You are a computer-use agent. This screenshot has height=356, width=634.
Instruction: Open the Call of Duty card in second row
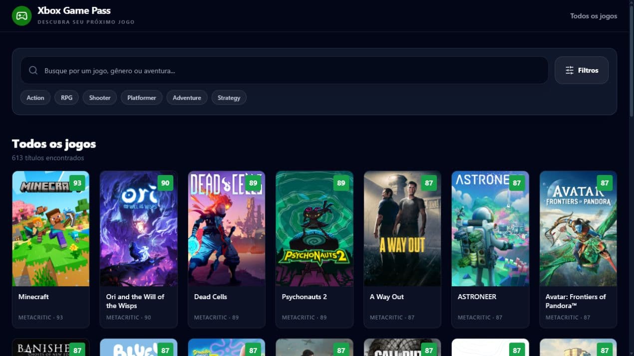pos(402,348)
